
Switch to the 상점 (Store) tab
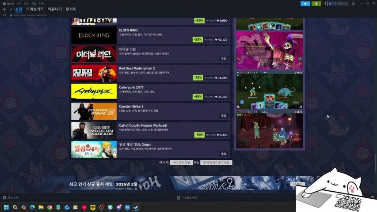click(19, 9)
